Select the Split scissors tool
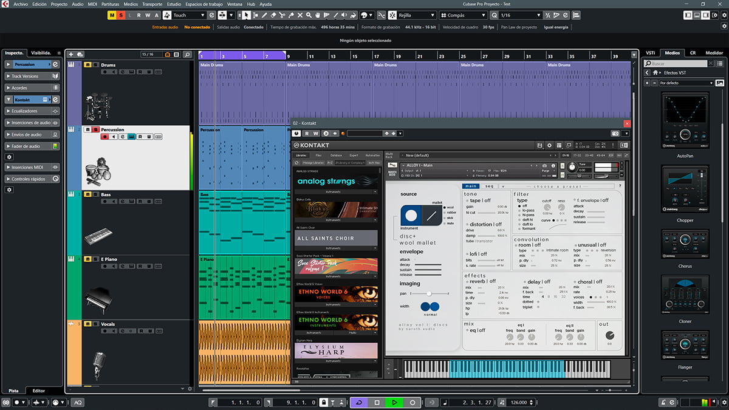729x410 pixels. (x=282, y=15)
